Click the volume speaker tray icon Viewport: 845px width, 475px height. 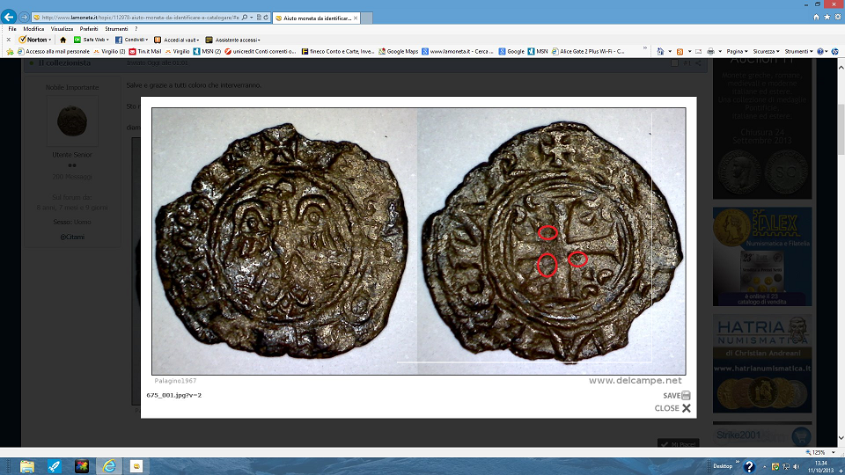[797, 466]
